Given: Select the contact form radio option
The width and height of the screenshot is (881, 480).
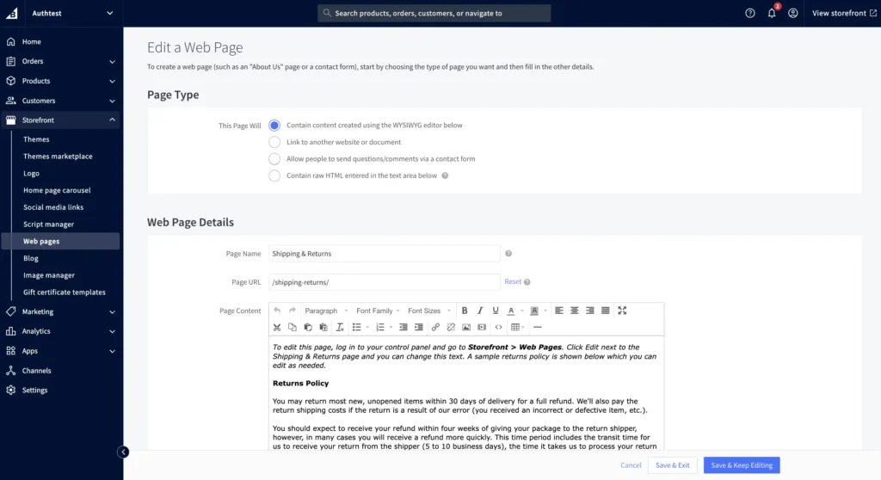Looking at the screenshot, I should tap(274, 159).
